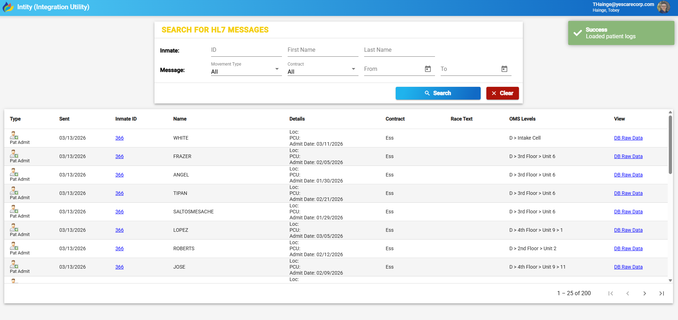Click the OMS Levels column header

coord(522,119)
